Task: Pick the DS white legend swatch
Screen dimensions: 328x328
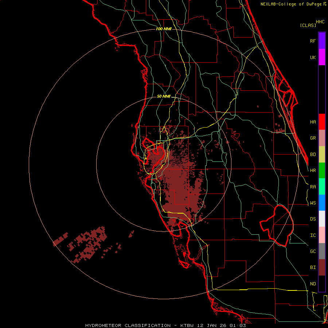Action: click(322, 219)
